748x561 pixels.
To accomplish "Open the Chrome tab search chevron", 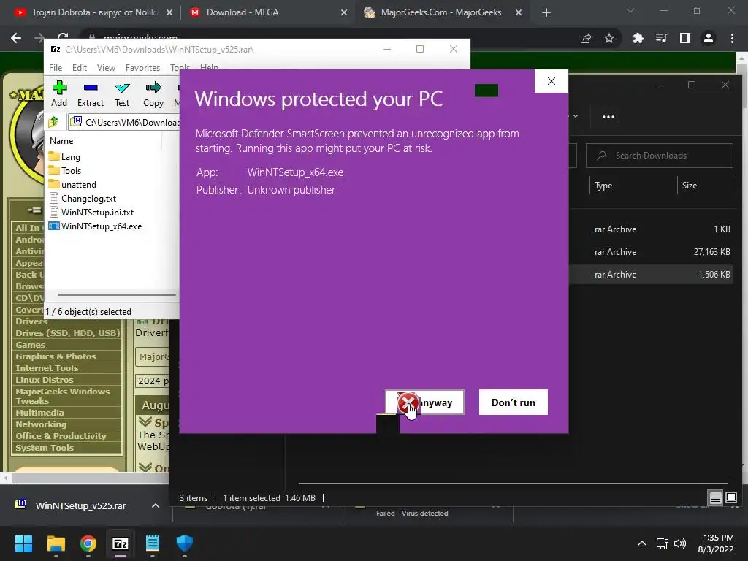I will (630, 10).
